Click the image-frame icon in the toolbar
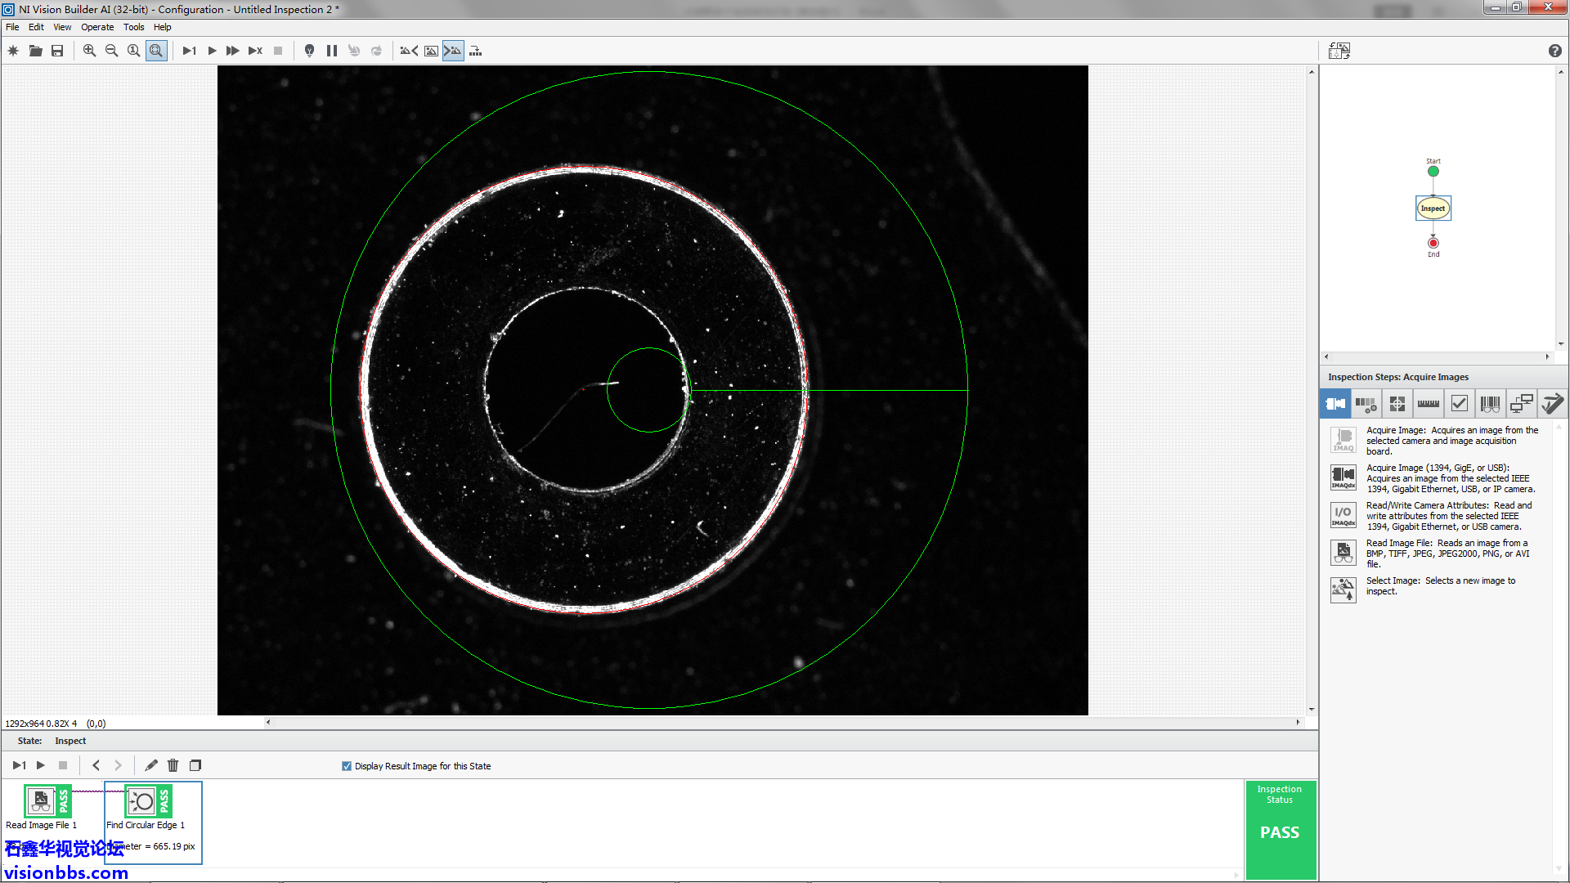This screenshot has height=883, width=1570. pyautogui.click(x=431, y=51)
